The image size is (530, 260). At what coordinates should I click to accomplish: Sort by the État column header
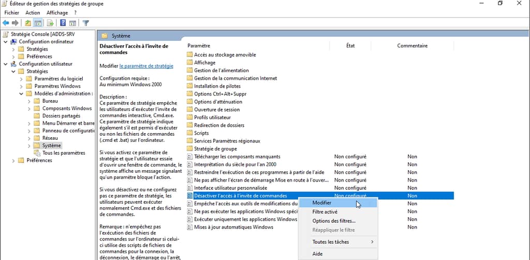pos(350,45)
